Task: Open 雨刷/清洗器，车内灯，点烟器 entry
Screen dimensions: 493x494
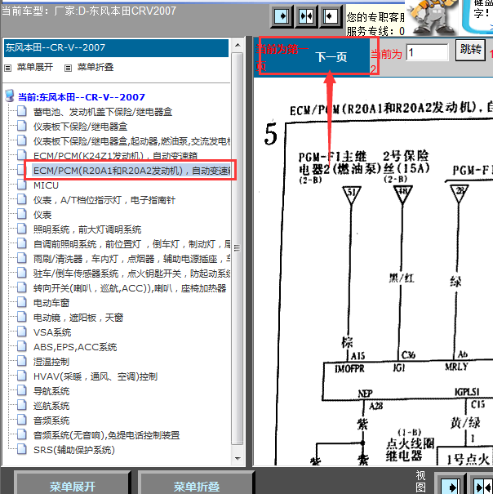Action: click(x=131, y=259)
